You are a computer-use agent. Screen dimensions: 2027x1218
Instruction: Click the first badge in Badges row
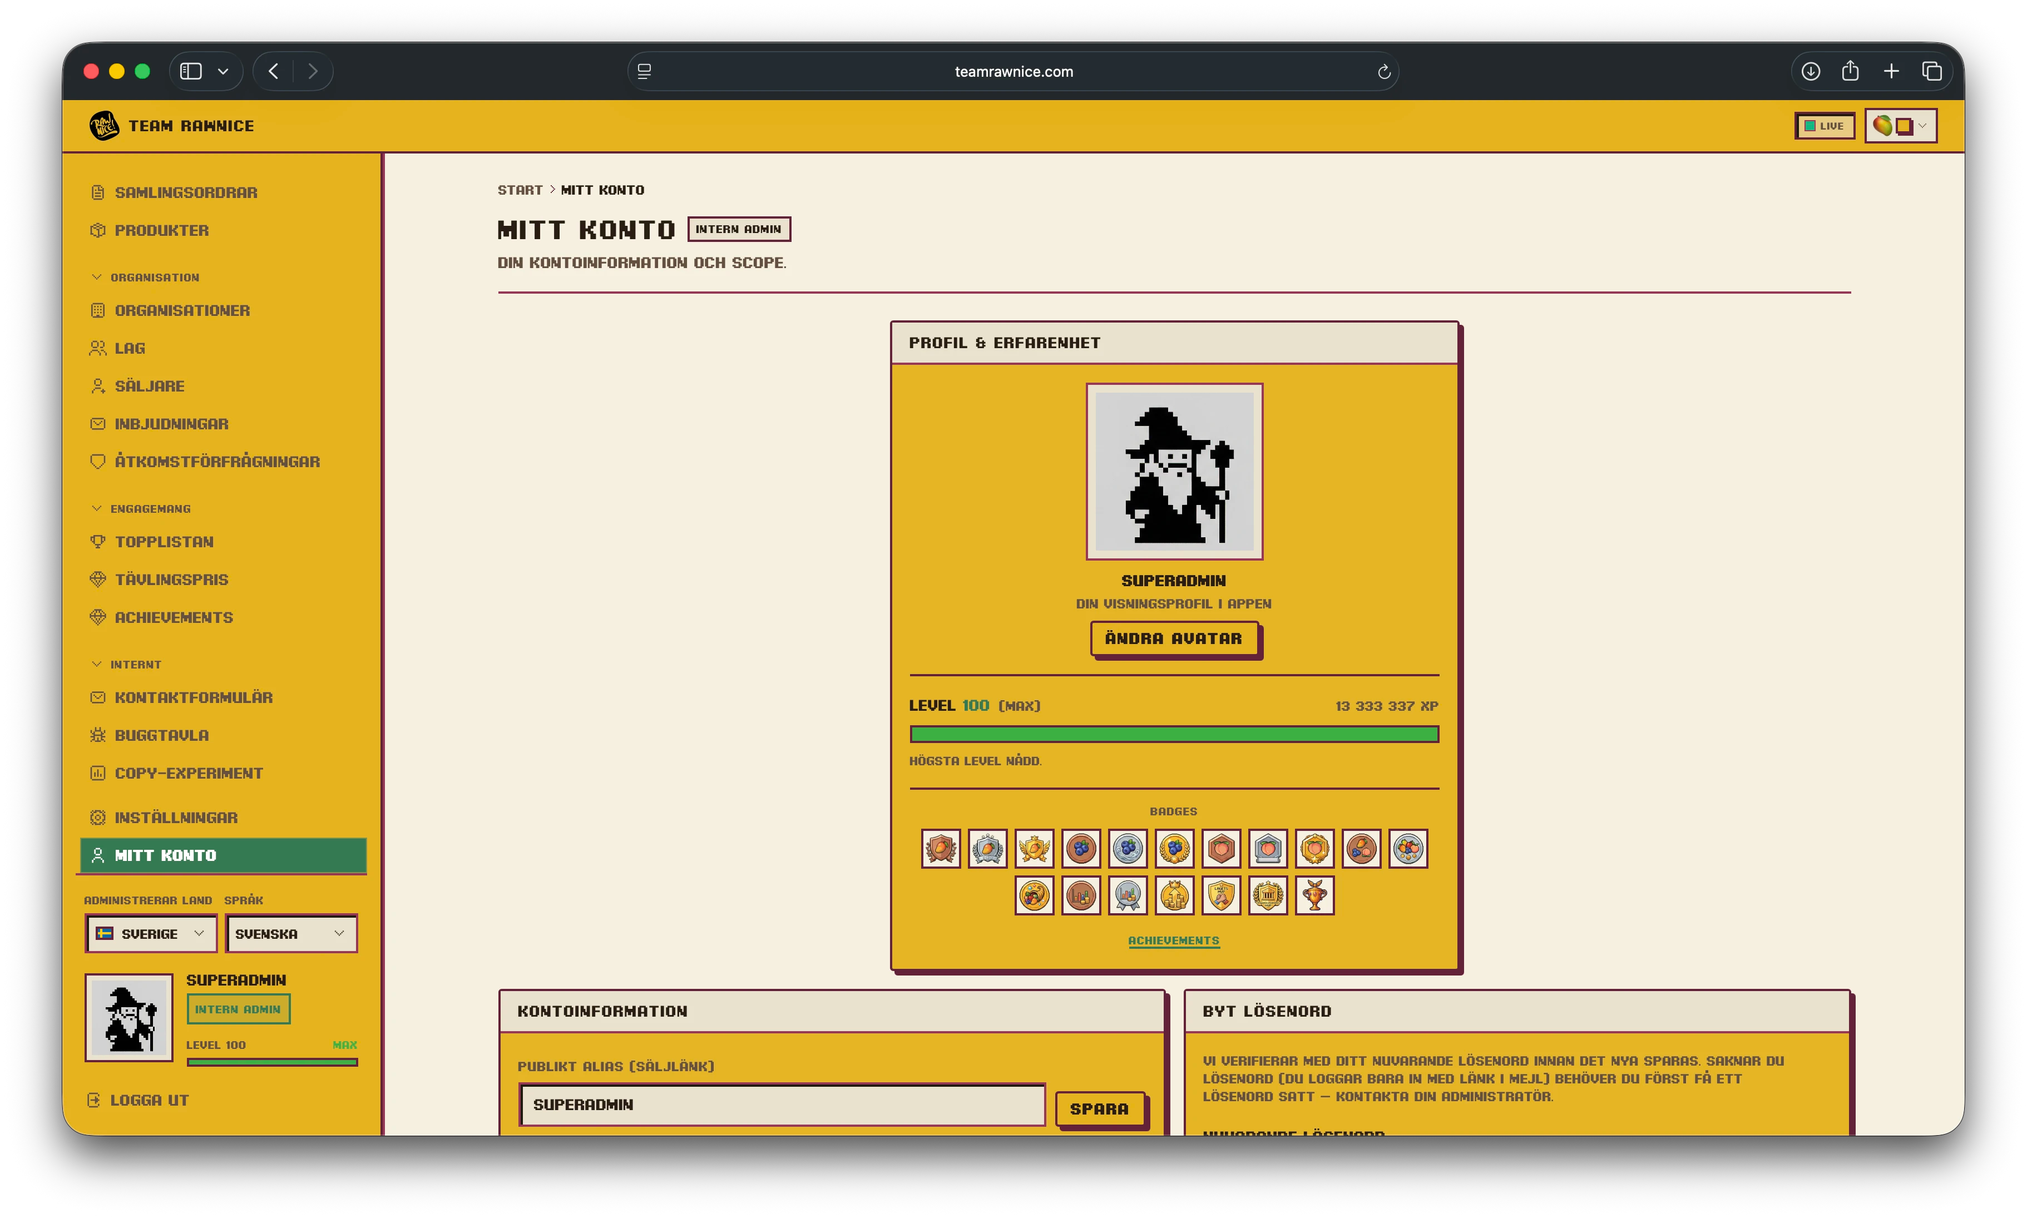tap(941, 848)
